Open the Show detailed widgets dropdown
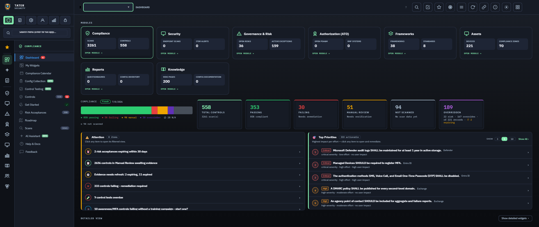This screenshot has width=539, height=227. click(515, 218)
